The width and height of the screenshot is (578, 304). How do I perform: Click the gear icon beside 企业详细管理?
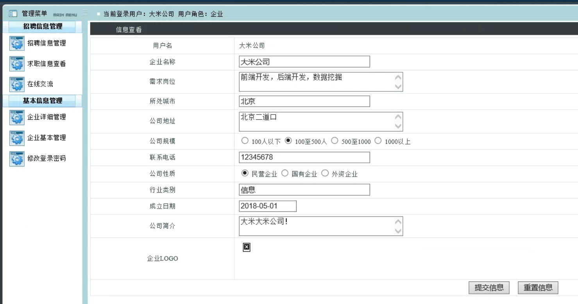pyautogui.click(x=17, y=117)
